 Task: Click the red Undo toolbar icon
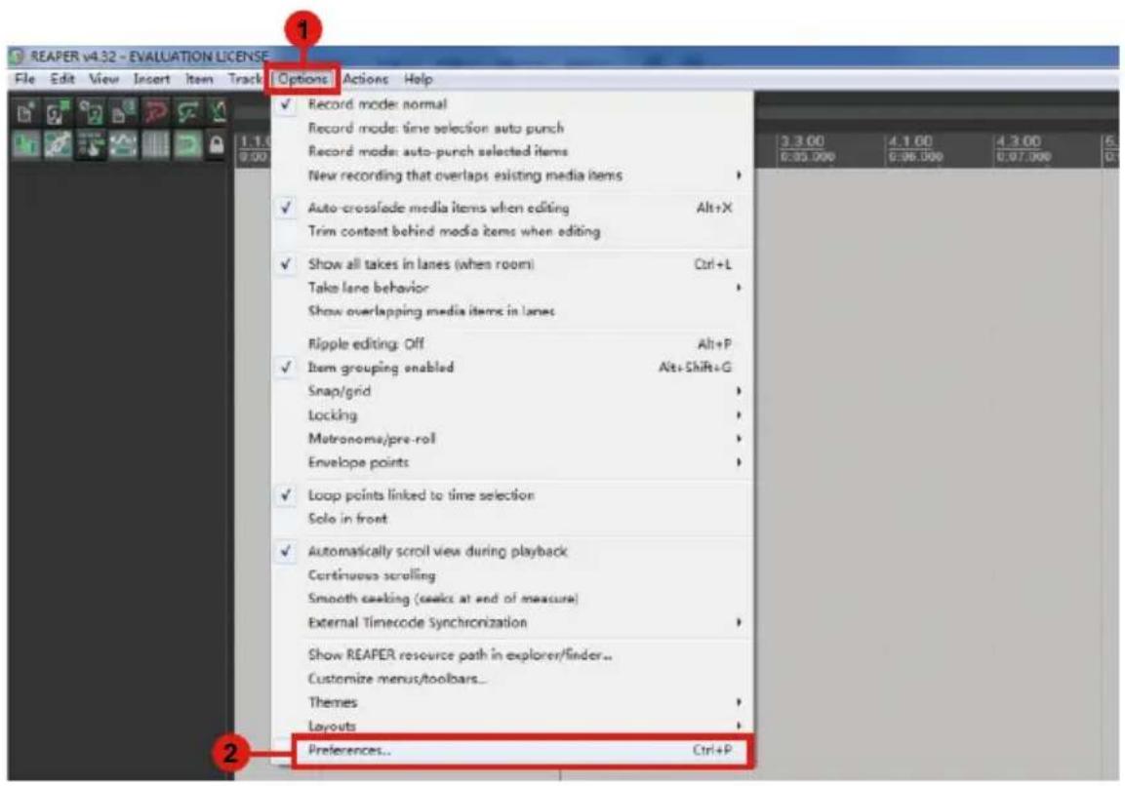pos(156,112)
